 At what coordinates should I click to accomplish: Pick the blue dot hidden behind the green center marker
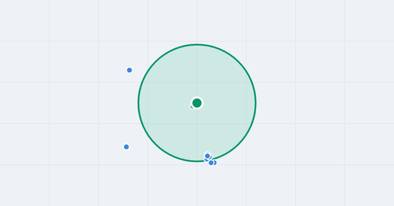point(192,106)
